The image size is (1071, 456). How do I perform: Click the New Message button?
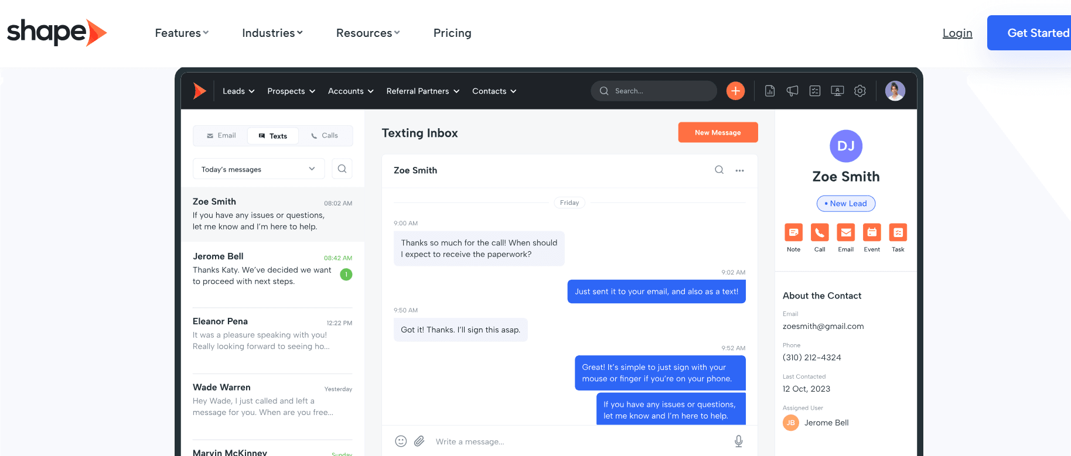tap(718, 132)
